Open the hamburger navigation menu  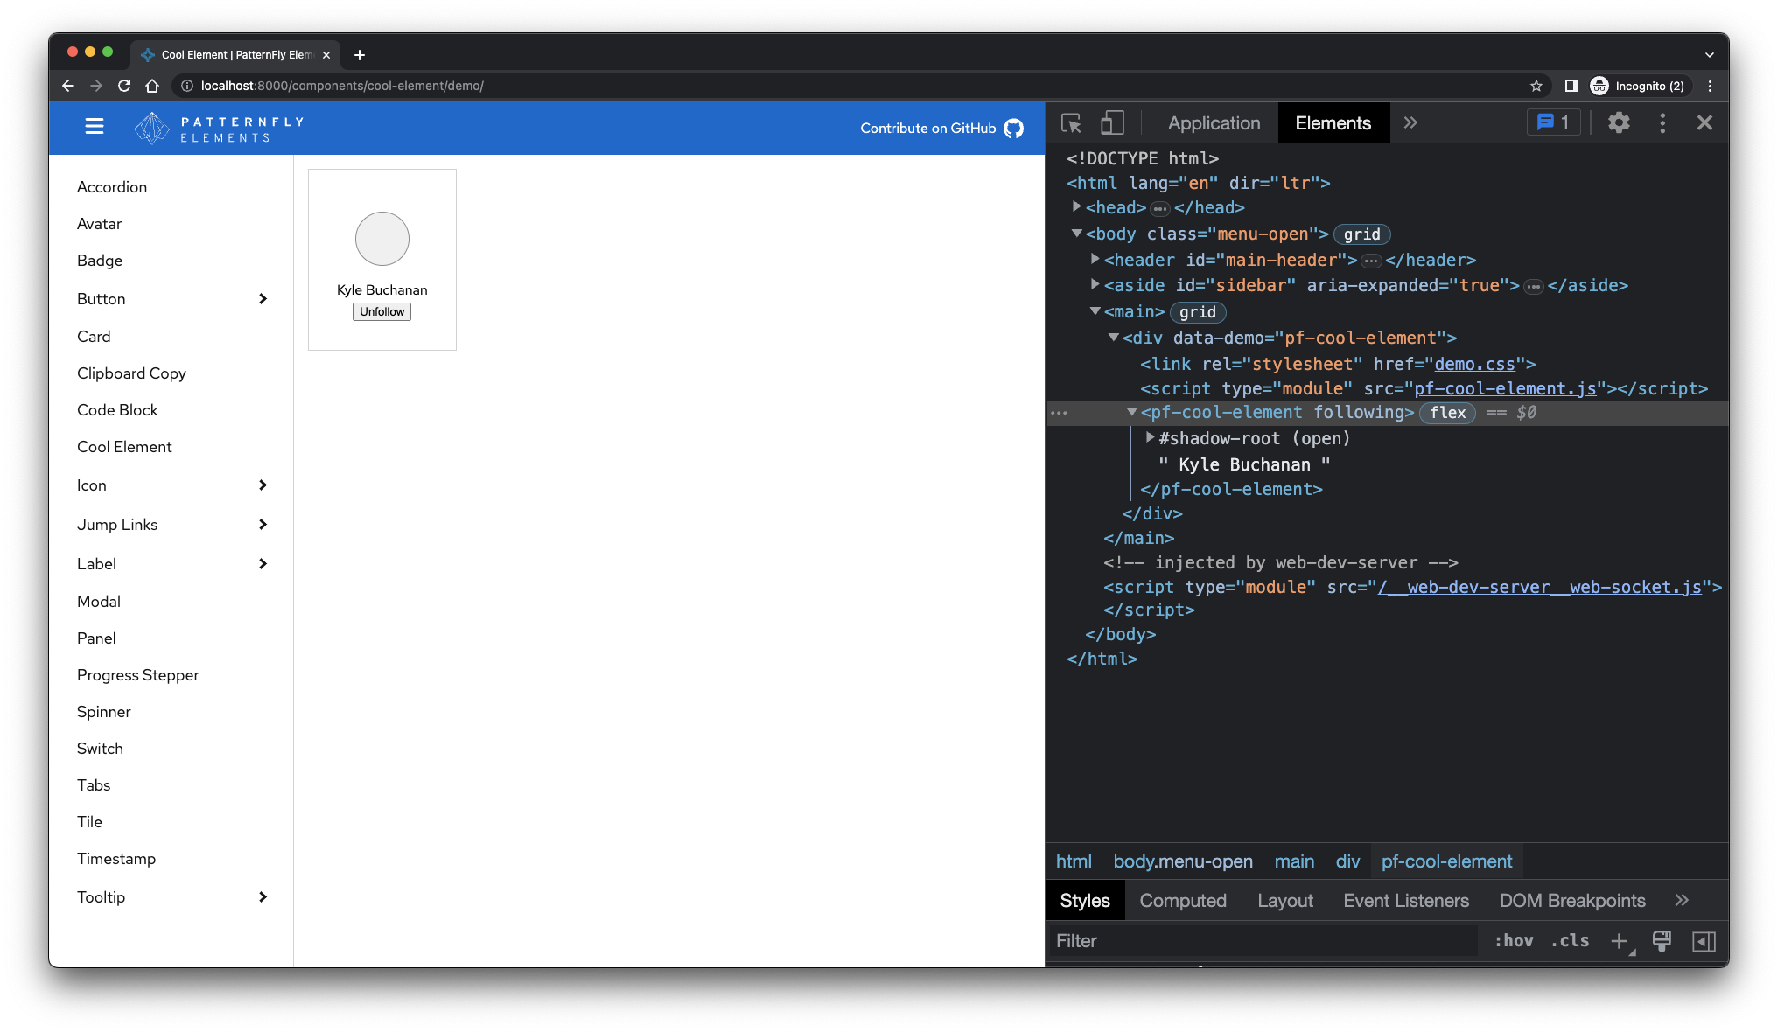click(x=94, y=126)
